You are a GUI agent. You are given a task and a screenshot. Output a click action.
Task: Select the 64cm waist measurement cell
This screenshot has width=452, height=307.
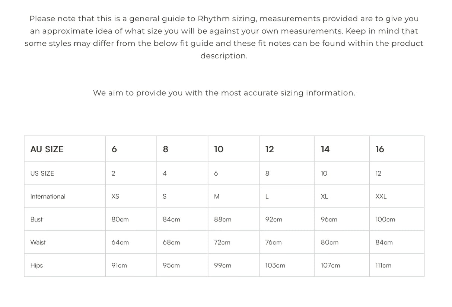pyautogui.click(x=120, y=243)
